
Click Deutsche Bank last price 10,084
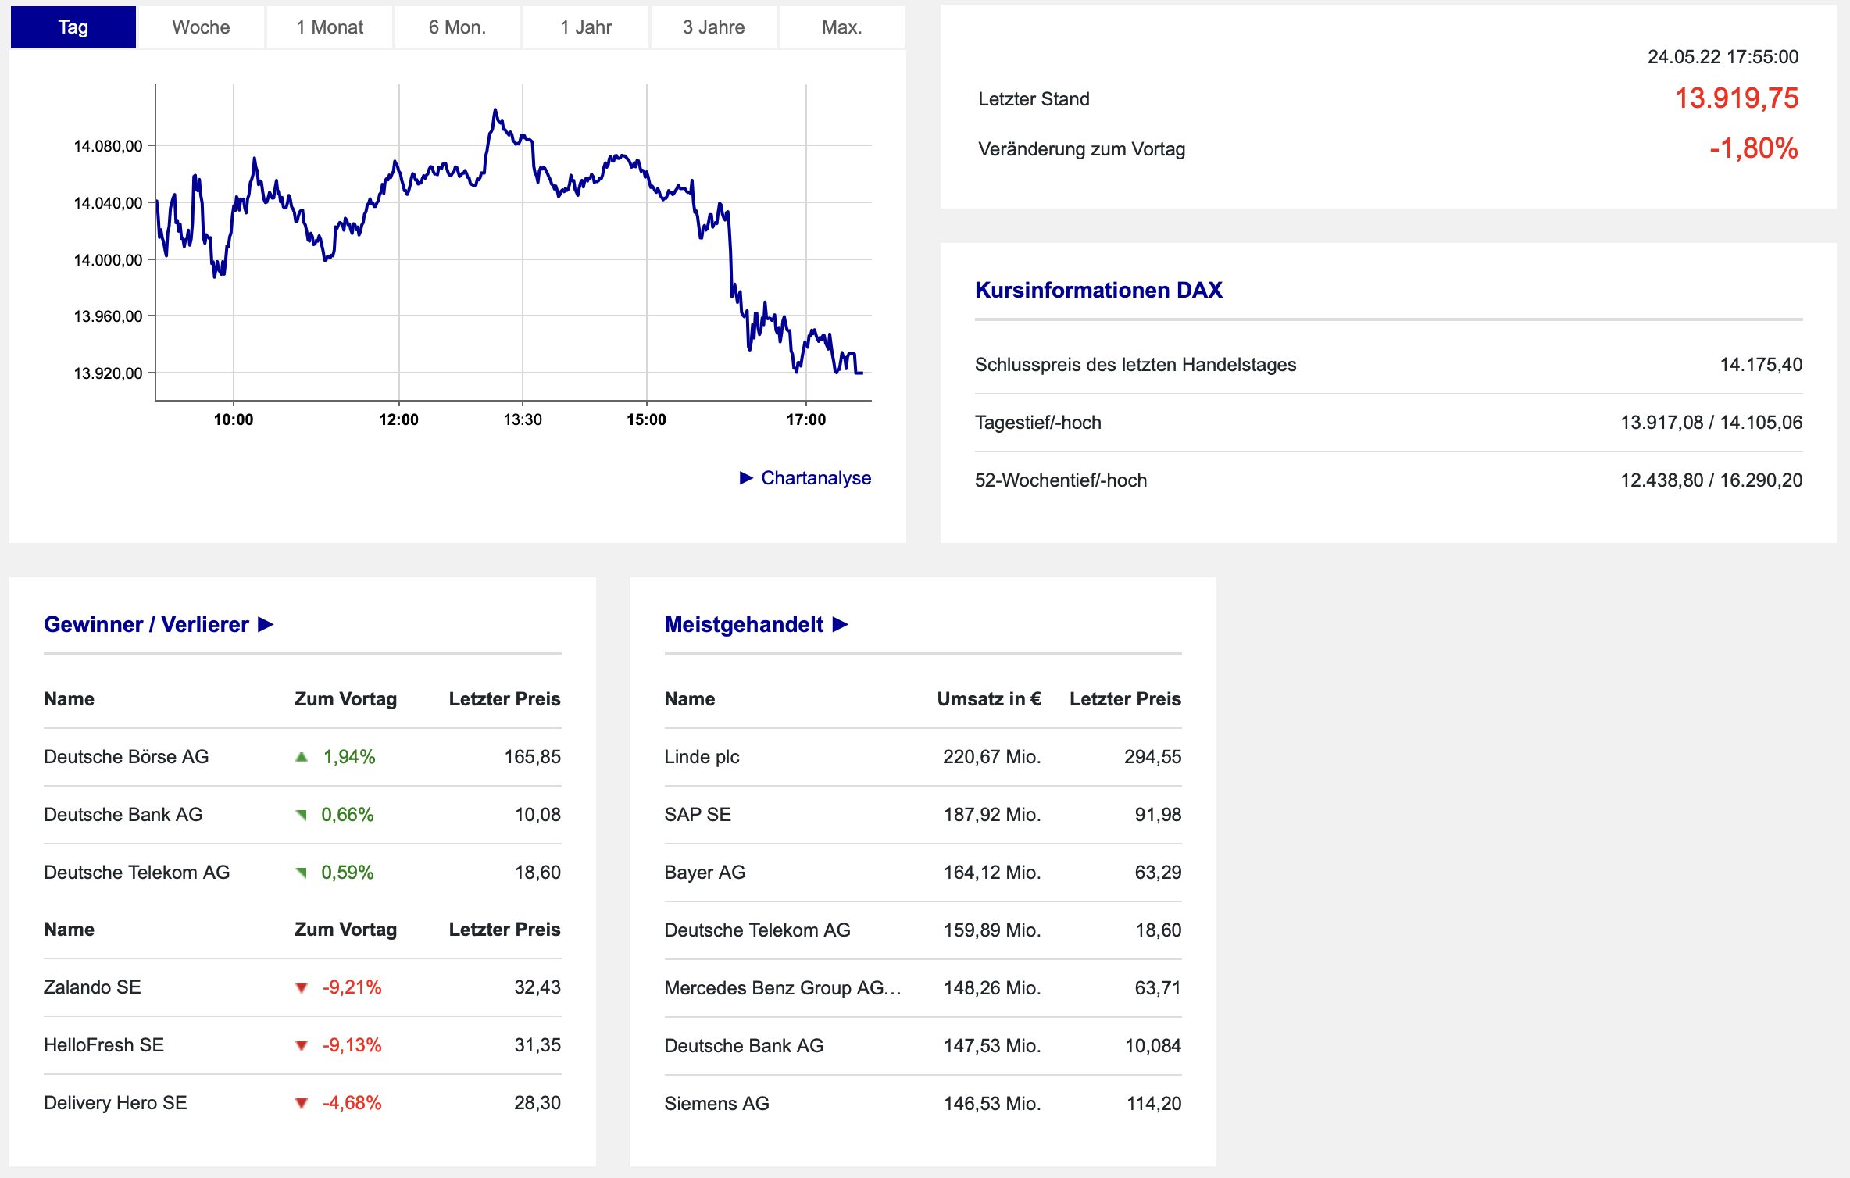click(x=1153, y=1046)
